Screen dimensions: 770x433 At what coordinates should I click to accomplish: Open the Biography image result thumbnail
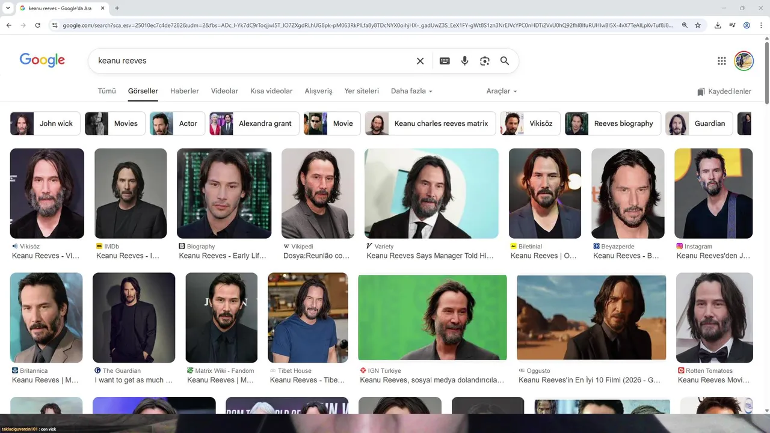pyautogui.click(x=224, y=193)
